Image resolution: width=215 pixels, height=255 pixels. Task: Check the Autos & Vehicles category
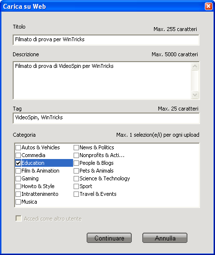click(18, 147)
